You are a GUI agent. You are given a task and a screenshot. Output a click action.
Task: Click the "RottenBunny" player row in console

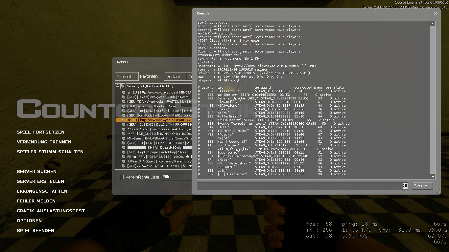click(x=272, y=116)
